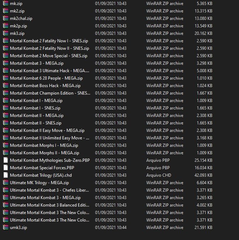Select the Mortal Kombat 3 Ultimate Hack icon

point(6,70)
